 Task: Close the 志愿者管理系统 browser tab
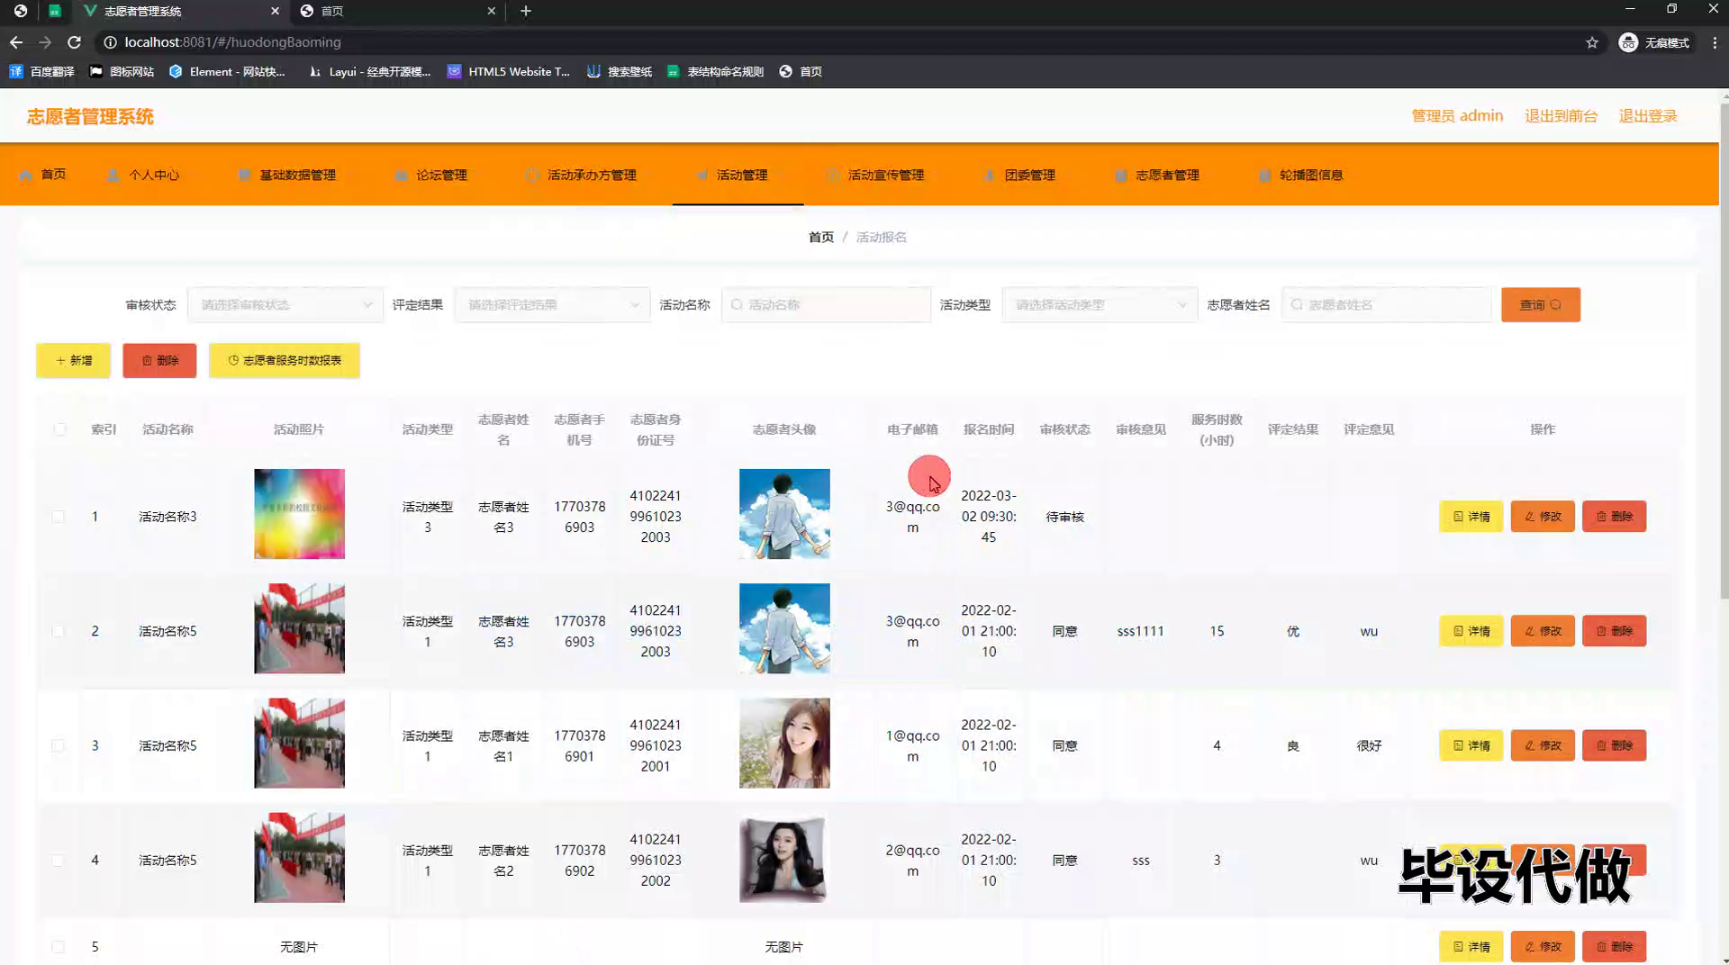(x=275, y=11)
